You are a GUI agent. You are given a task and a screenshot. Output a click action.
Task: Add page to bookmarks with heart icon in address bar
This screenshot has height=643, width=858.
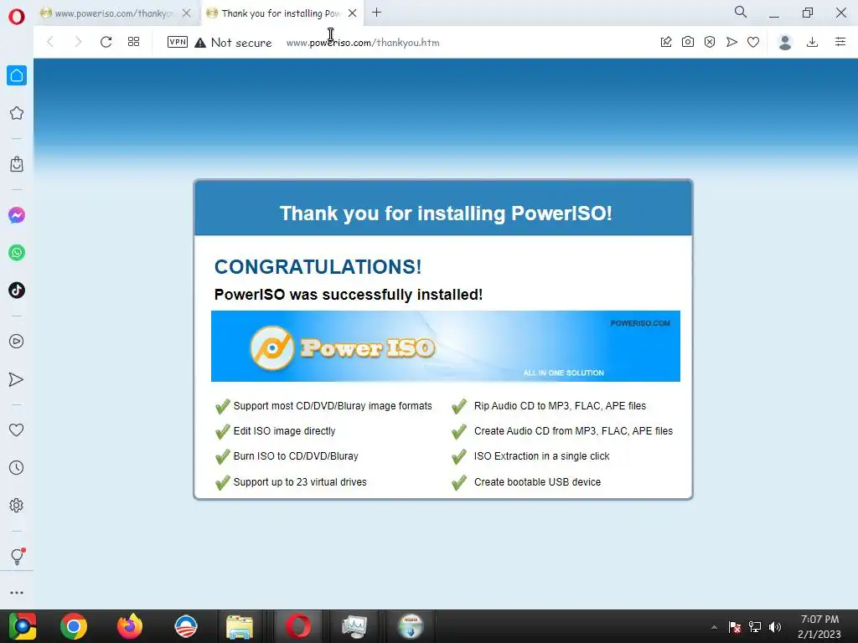point(753,42)
